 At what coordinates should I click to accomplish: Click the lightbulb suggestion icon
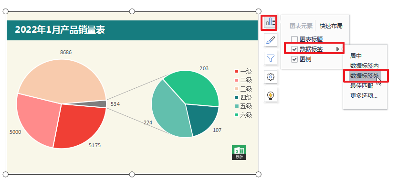271,95
